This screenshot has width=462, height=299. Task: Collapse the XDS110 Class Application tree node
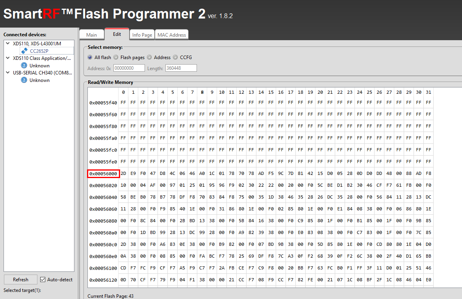[x=8, y=58]
